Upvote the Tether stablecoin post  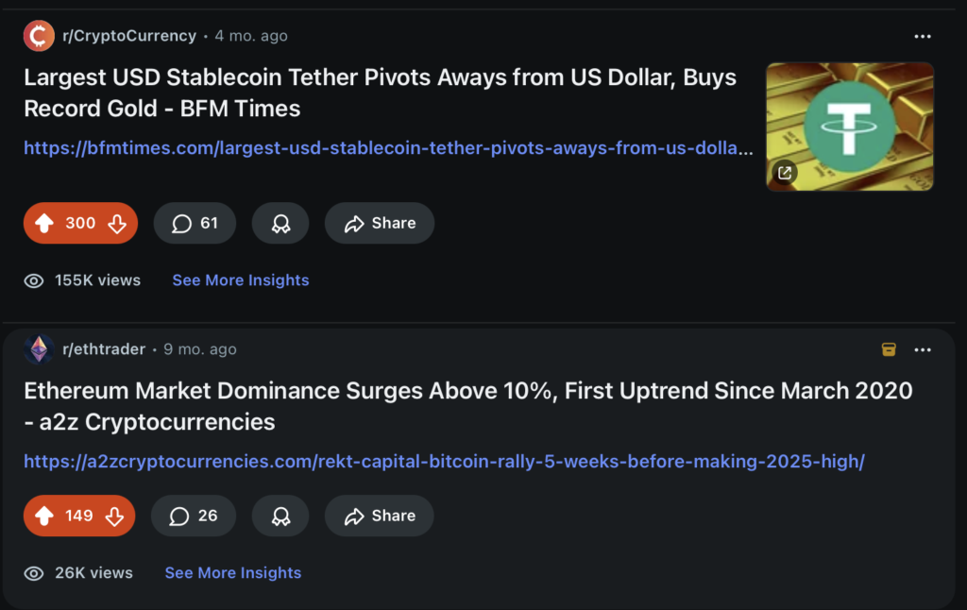[44, 223]
